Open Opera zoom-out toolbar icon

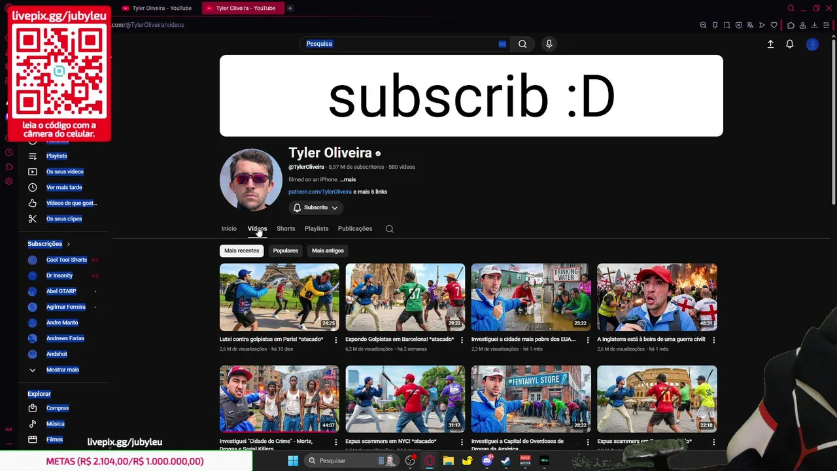point(703,25)
